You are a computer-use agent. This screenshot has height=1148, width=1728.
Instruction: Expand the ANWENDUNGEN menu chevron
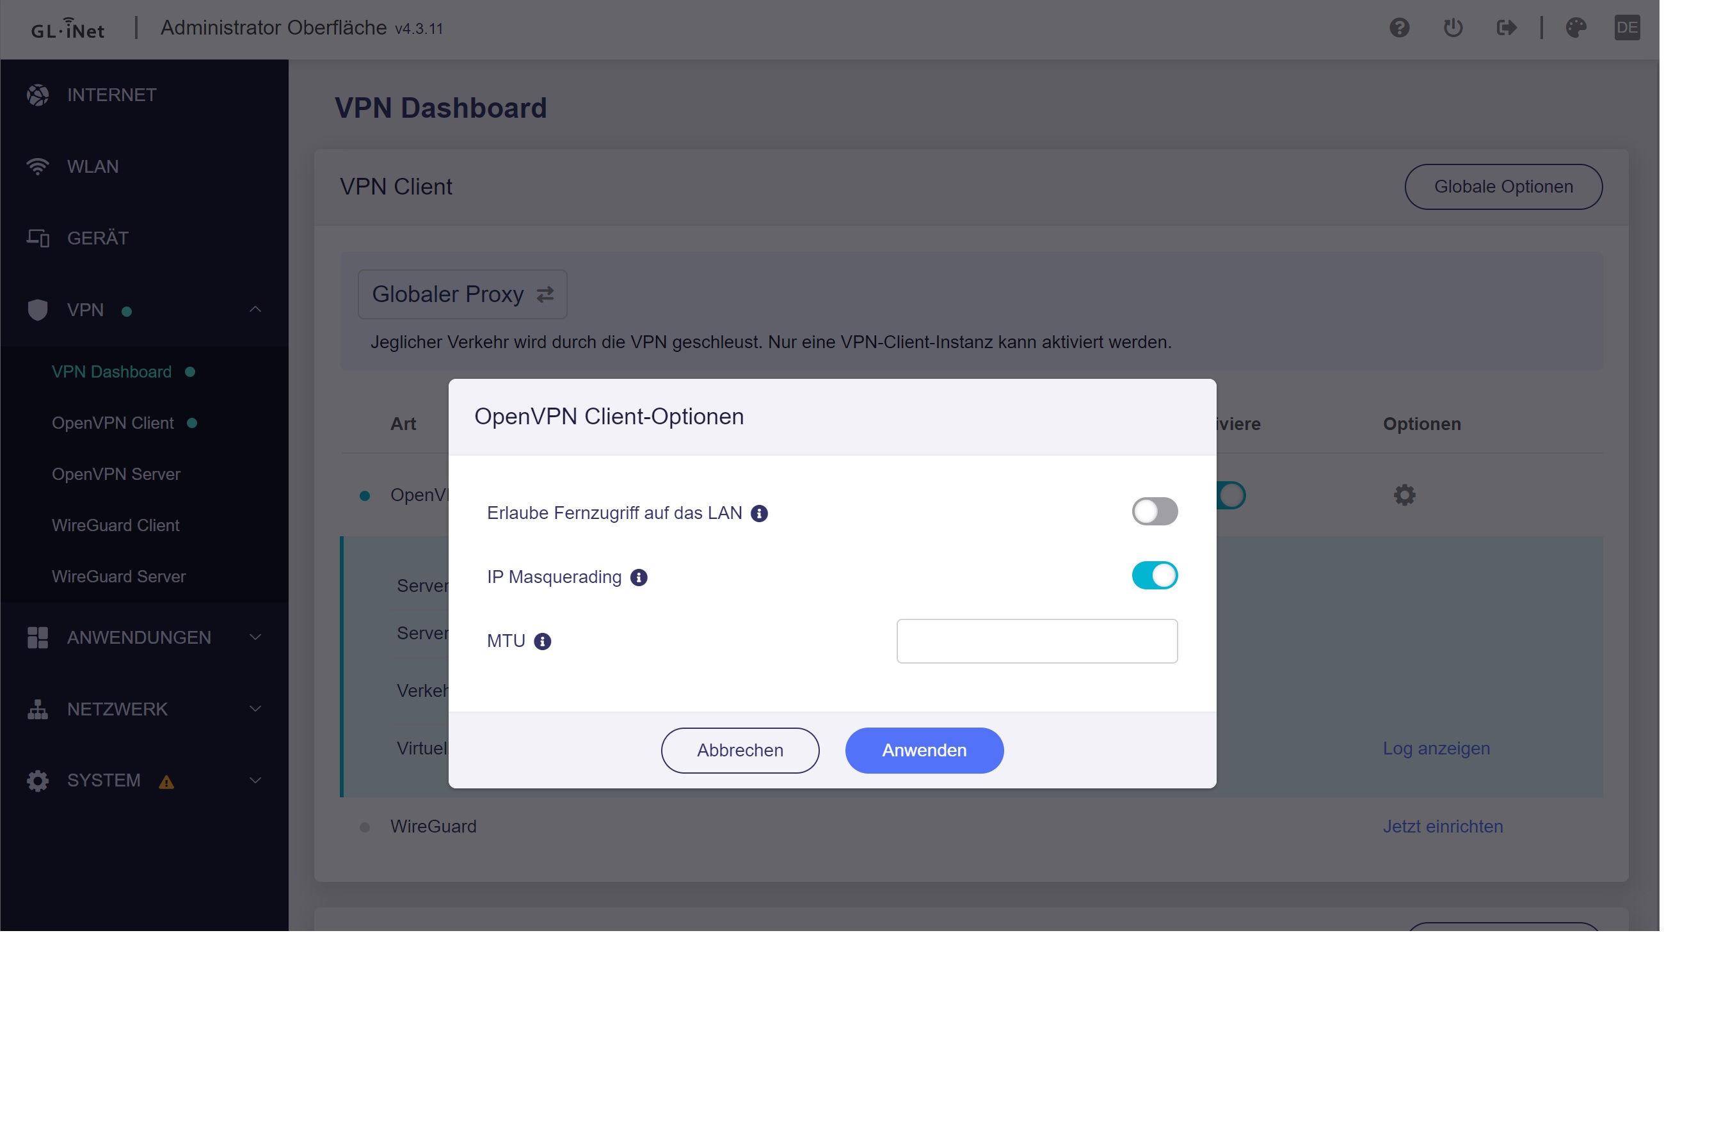point(255,637)
